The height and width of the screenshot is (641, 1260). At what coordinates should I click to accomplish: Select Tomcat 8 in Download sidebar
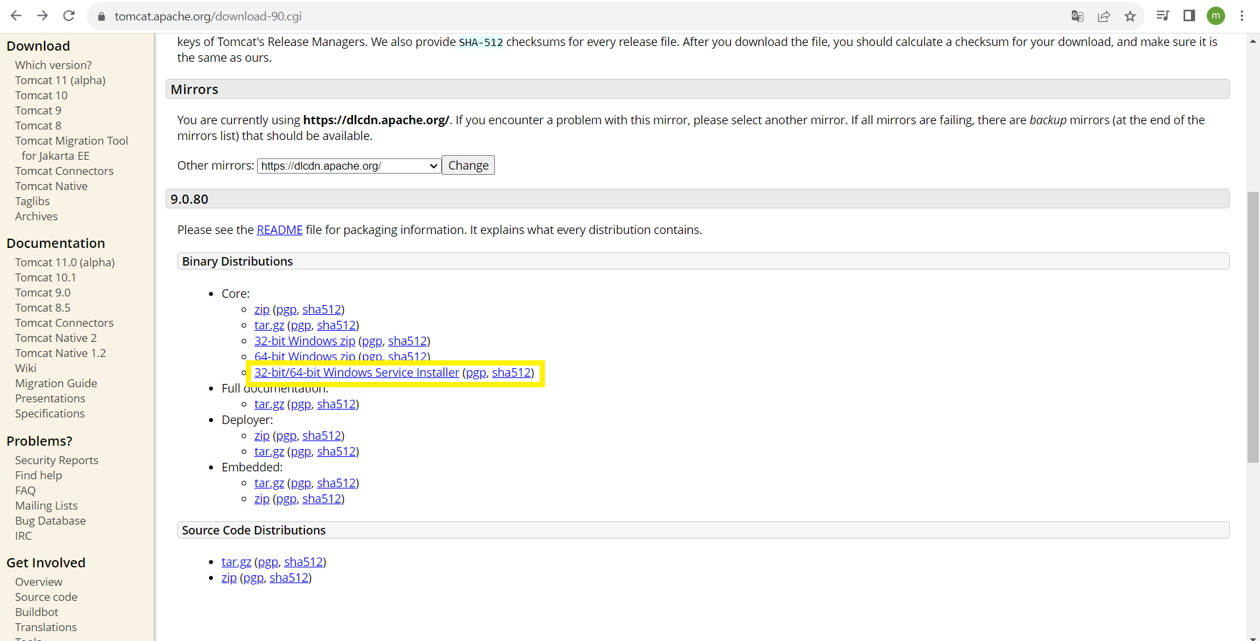(38, 126)
